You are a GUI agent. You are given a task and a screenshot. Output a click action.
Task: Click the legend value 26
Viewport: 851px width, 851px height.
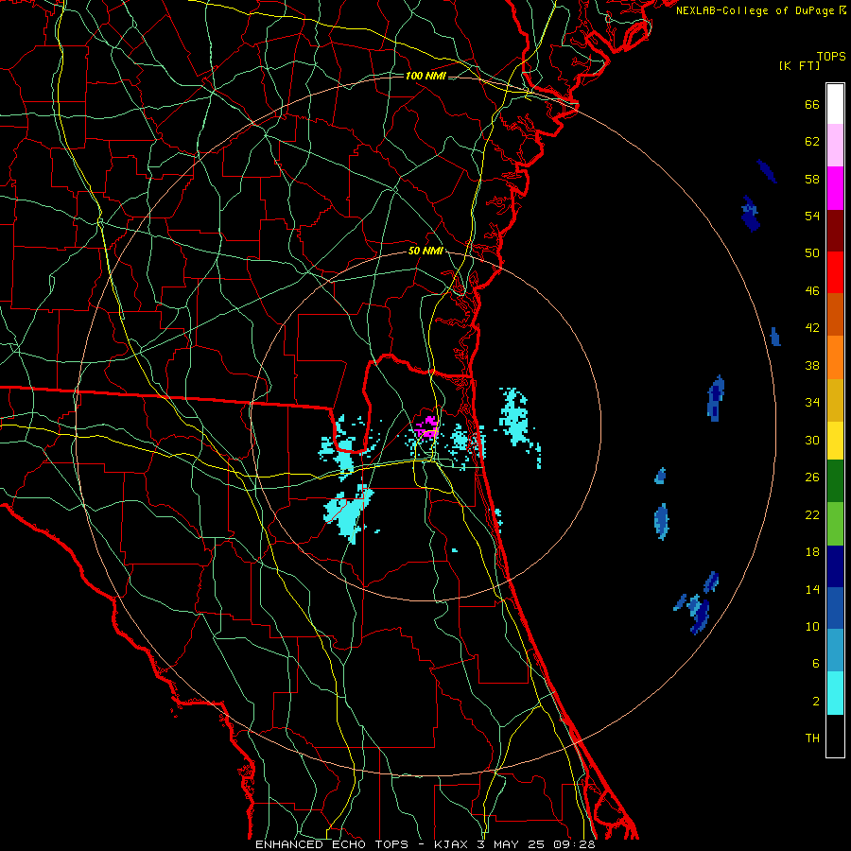point(812,478)
